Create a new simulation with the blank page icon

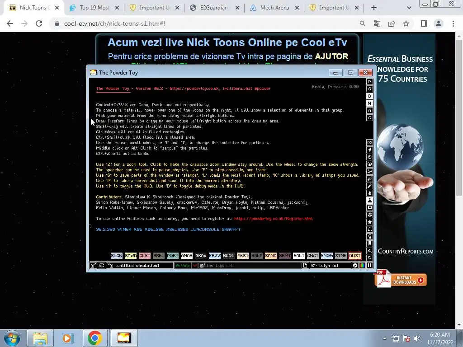(305, 265)
